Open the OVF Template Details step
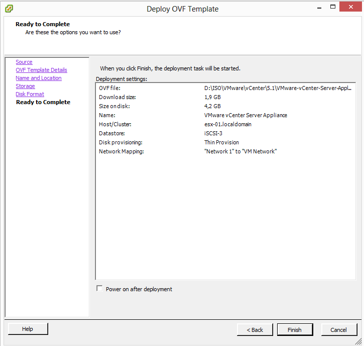This screenshot has width=364, height=346. click(x=41, y=70)
